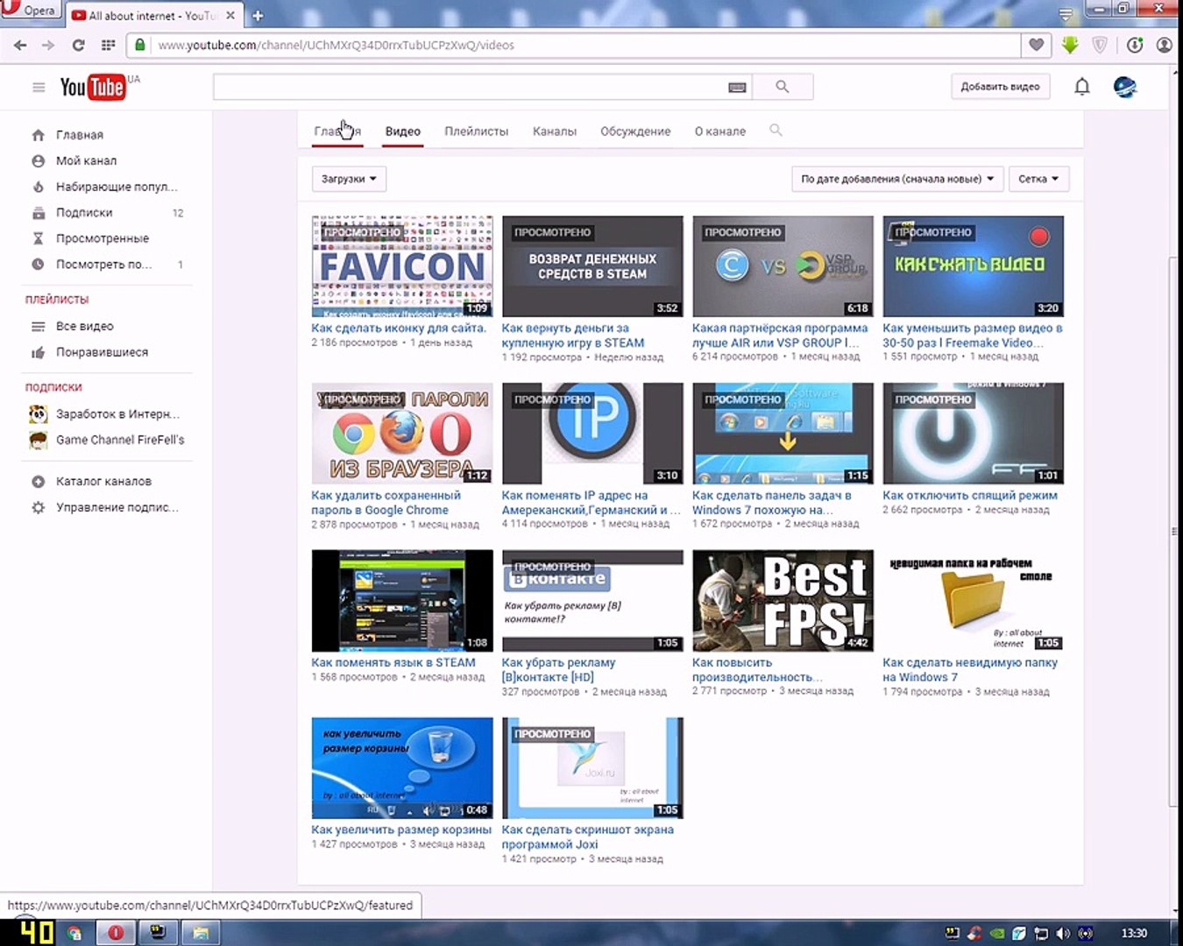
Task: Switch to the Плейлисты tab
Action: [476, 131]
